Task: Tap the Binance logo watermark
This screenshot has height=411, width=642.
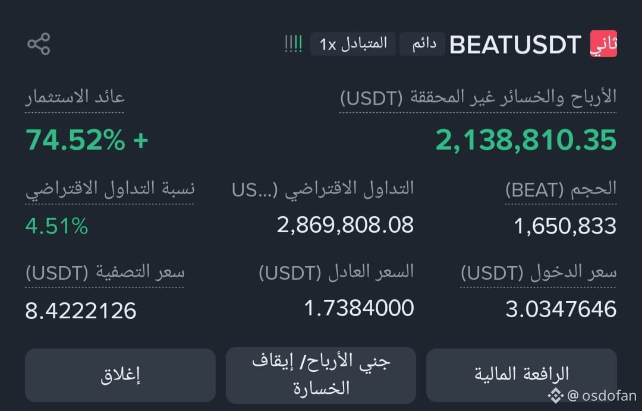Action: [x=556, y=396]
